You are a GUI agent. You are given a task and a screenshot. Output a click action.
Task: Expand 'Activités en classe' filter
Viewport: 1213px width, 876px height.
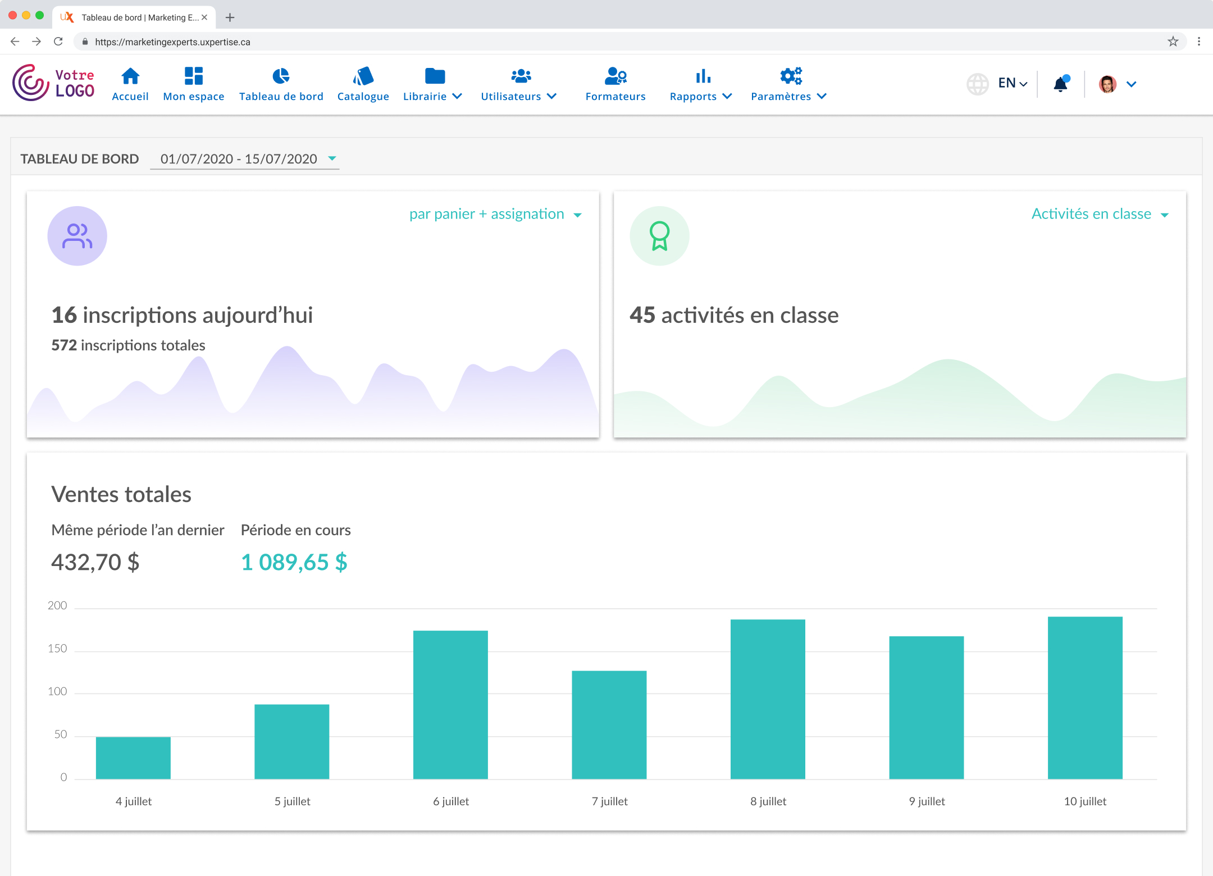(1100, 214)
